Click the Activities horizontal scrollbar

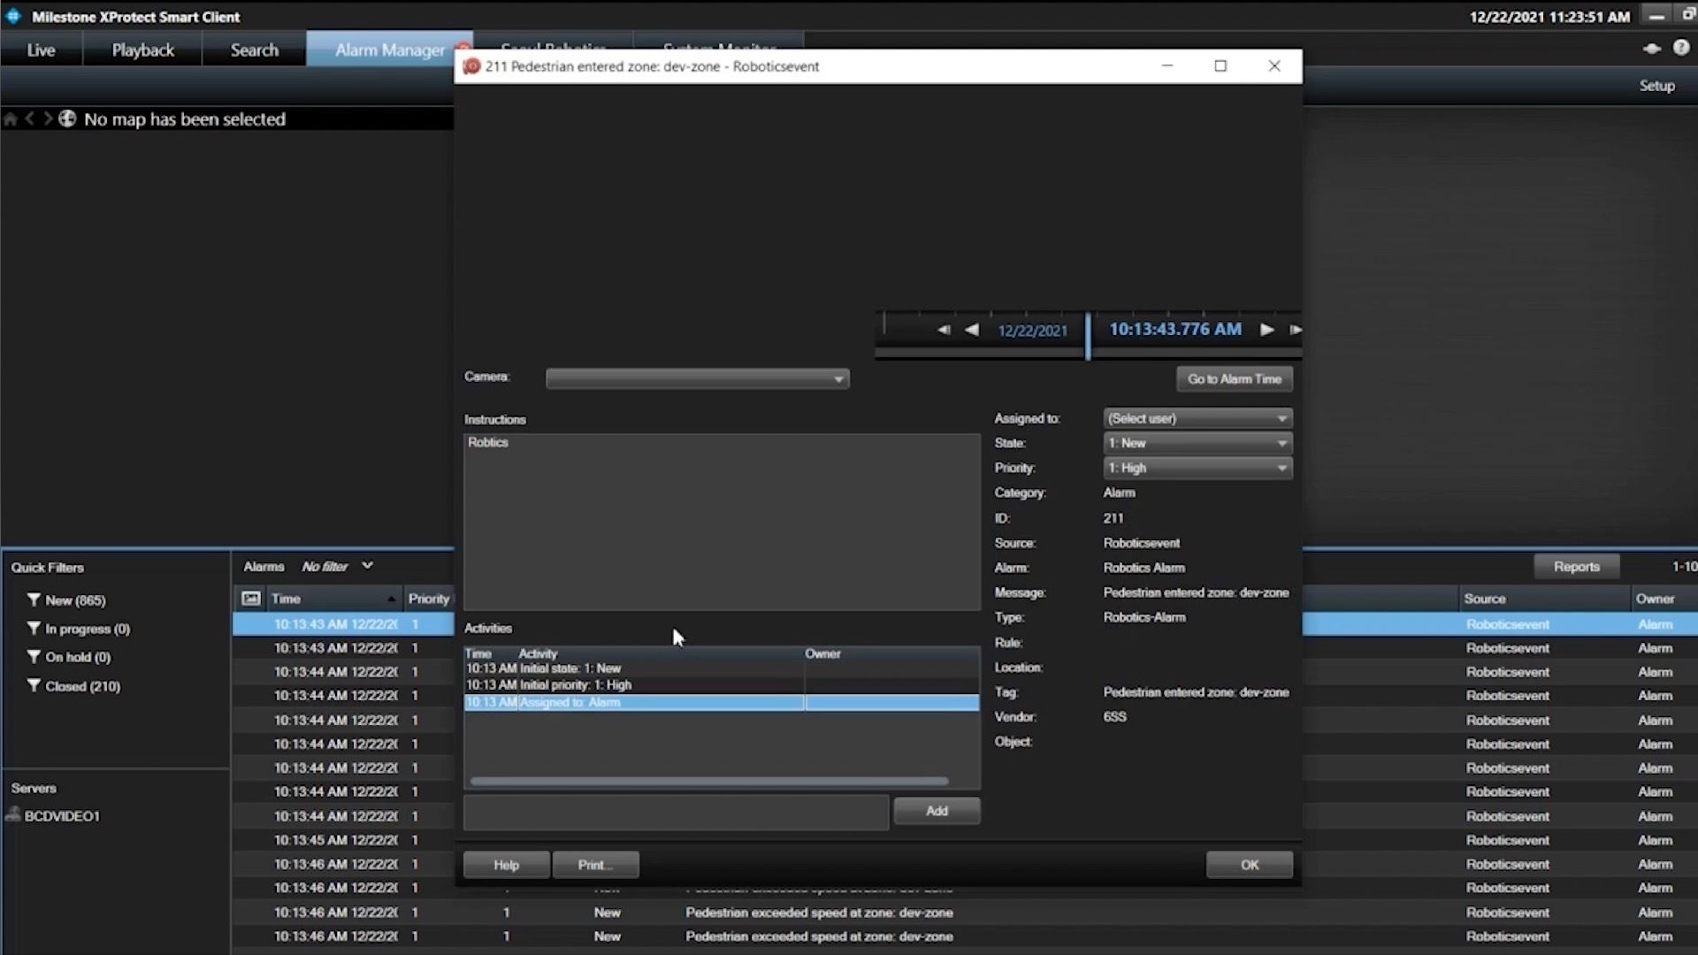pyautogui.click(x=709, y=781)
